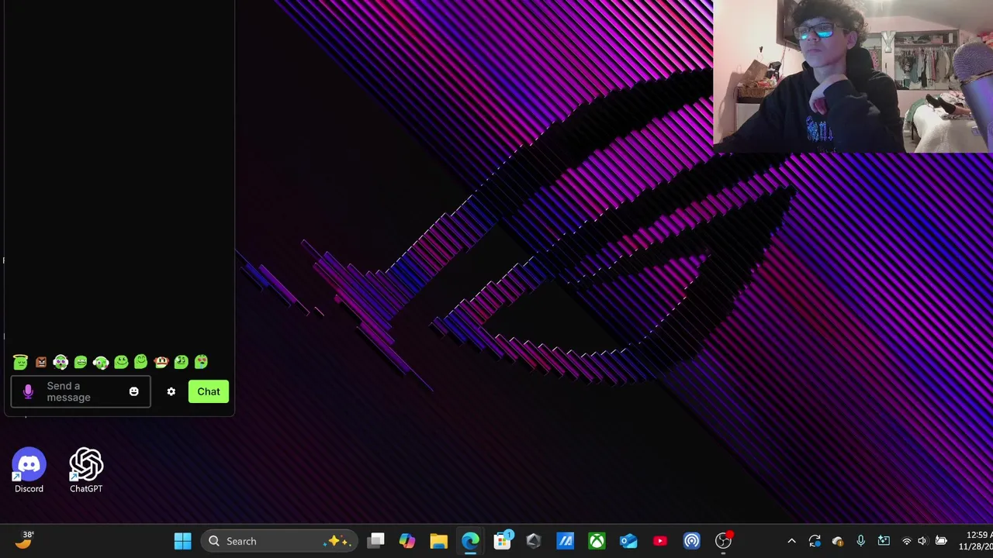Viewport: 993px width, 558px height.
Task: Pick the angry brown block emote
Action: tap(41, 362)
